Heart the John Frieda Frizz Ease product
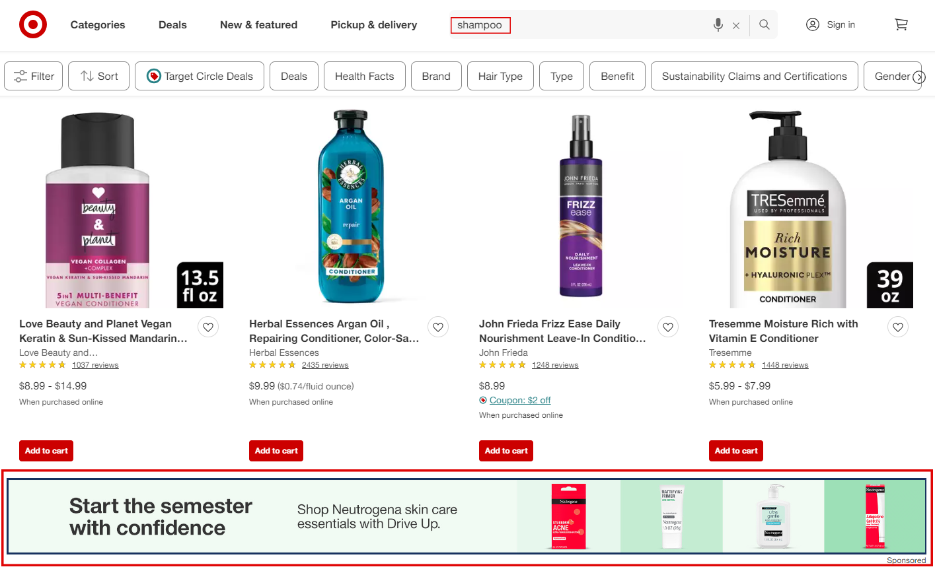Viewport: 935px width, 569px height. [667, 327]
